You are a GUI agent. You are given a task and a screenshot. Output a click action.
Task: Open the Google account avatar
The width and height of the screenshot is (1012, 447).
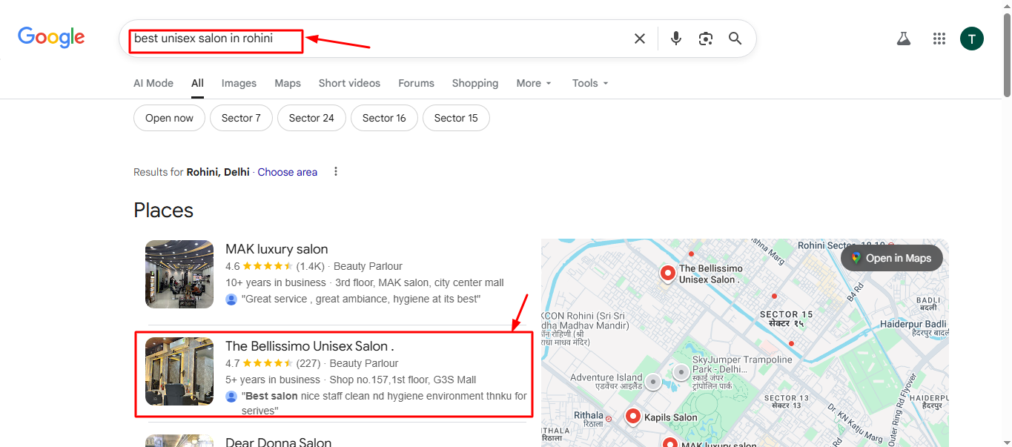pos(971,39)
